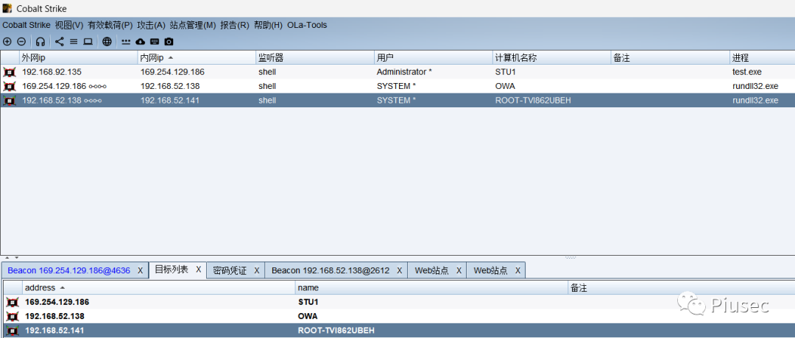
Task: Close the Beacon 192.168.52.138@2612 tab
Action: pyautogui.click(x=400, y=270)
